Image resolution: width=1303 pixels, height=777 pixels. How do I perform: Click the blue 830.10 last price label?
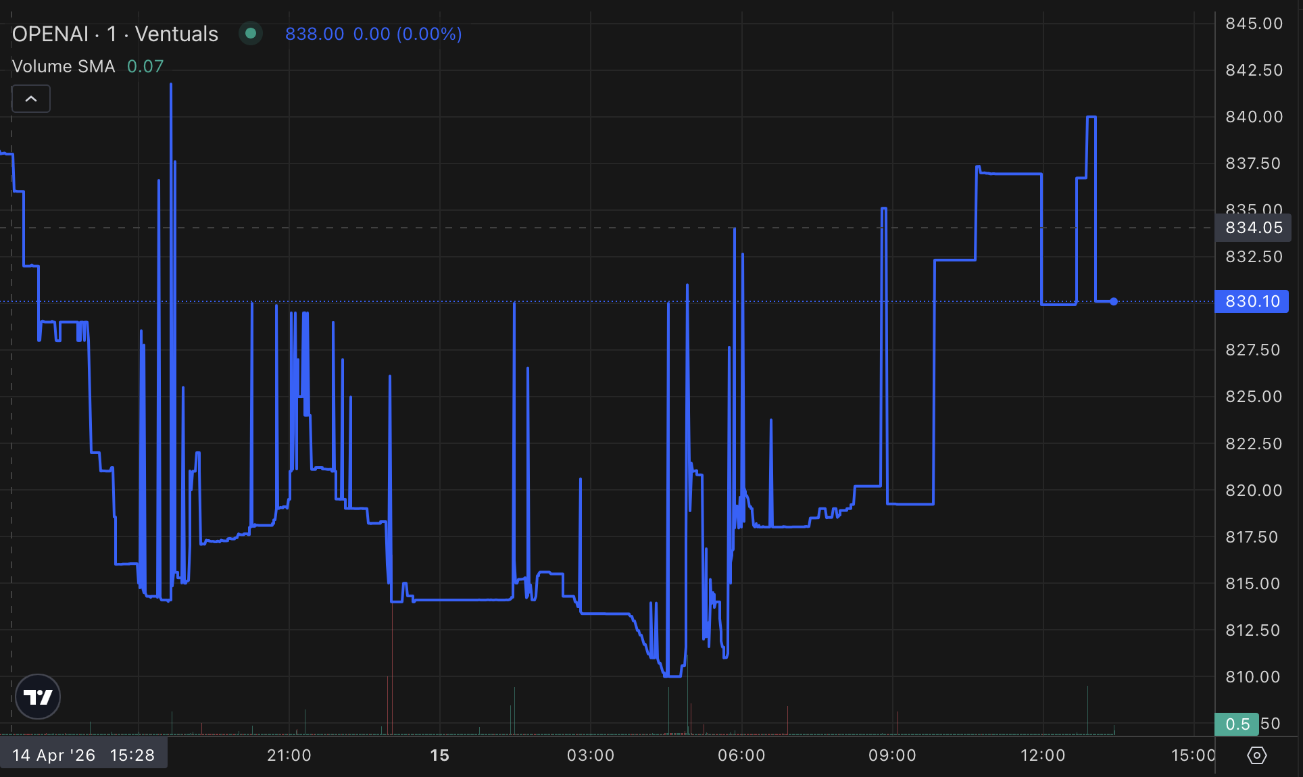(1252, 301)
